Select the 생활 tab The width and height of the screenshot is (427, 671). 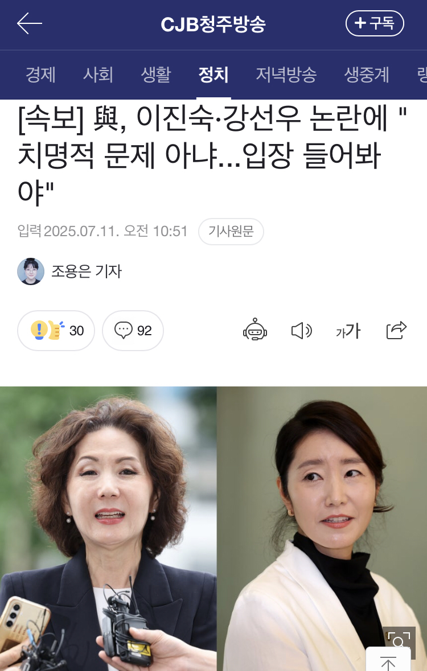pyautogui.click(x=156, y=75)
